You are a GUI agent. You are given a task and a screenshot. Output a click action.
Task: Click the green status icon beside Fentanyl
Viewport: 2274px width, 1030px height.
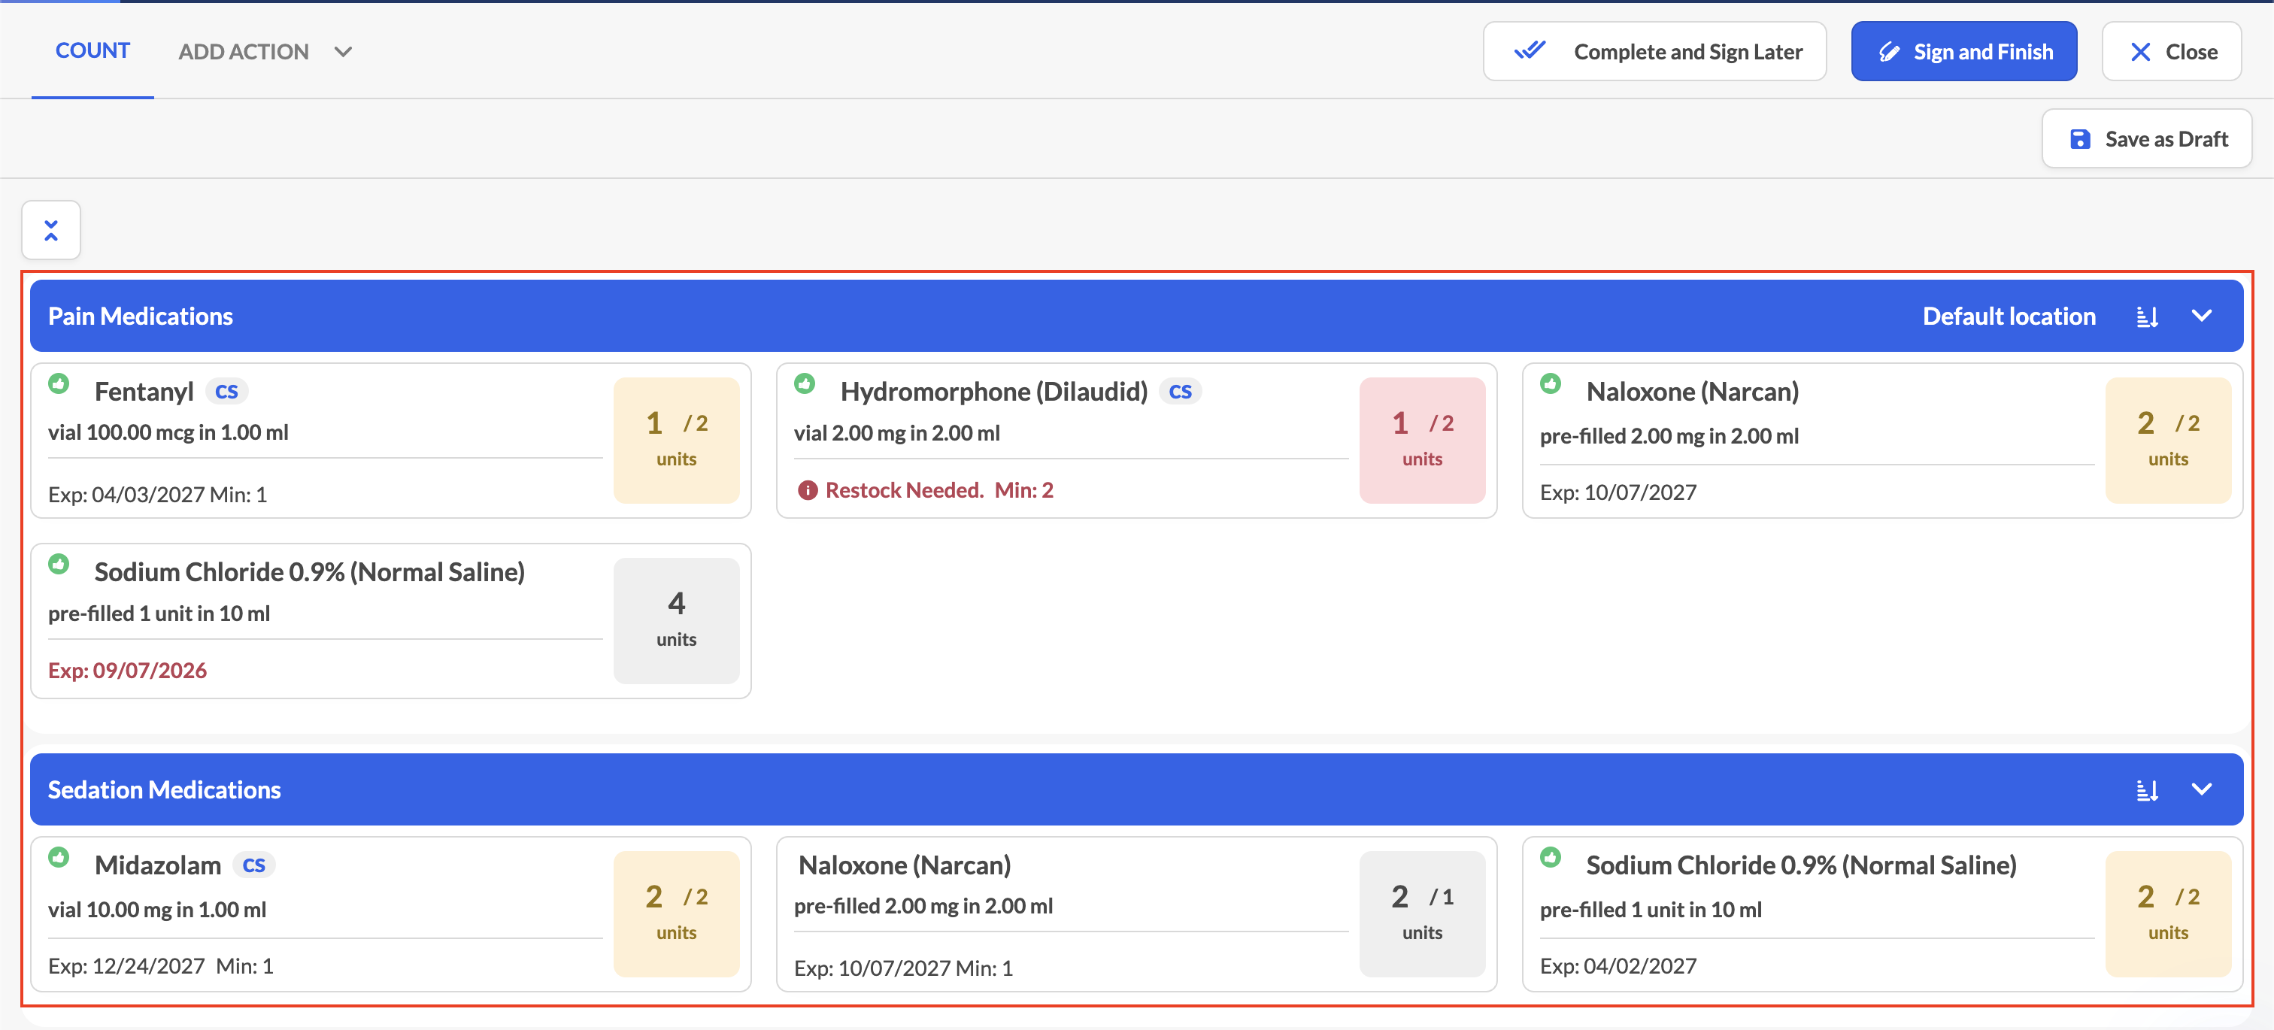click(59, 384)
